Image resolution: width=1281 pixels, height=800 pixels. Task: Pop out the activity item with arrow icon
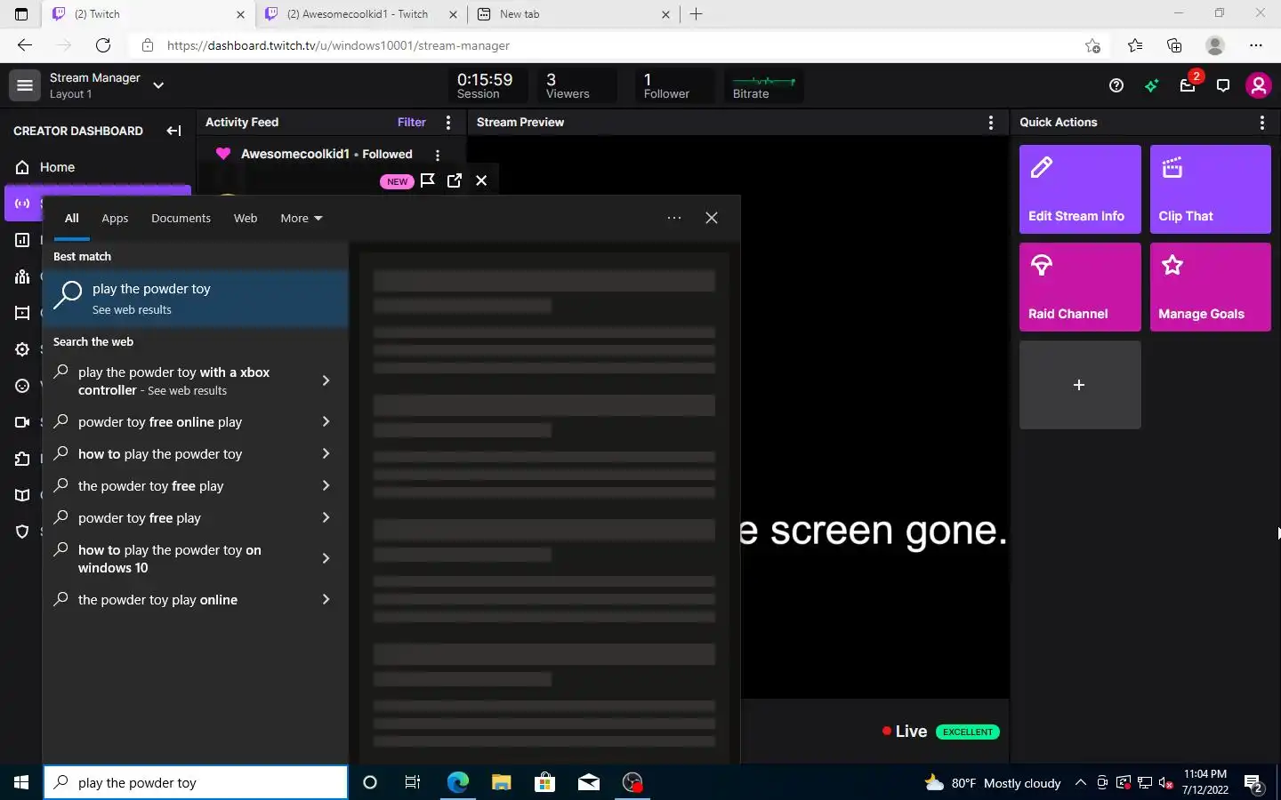[455, 180]
